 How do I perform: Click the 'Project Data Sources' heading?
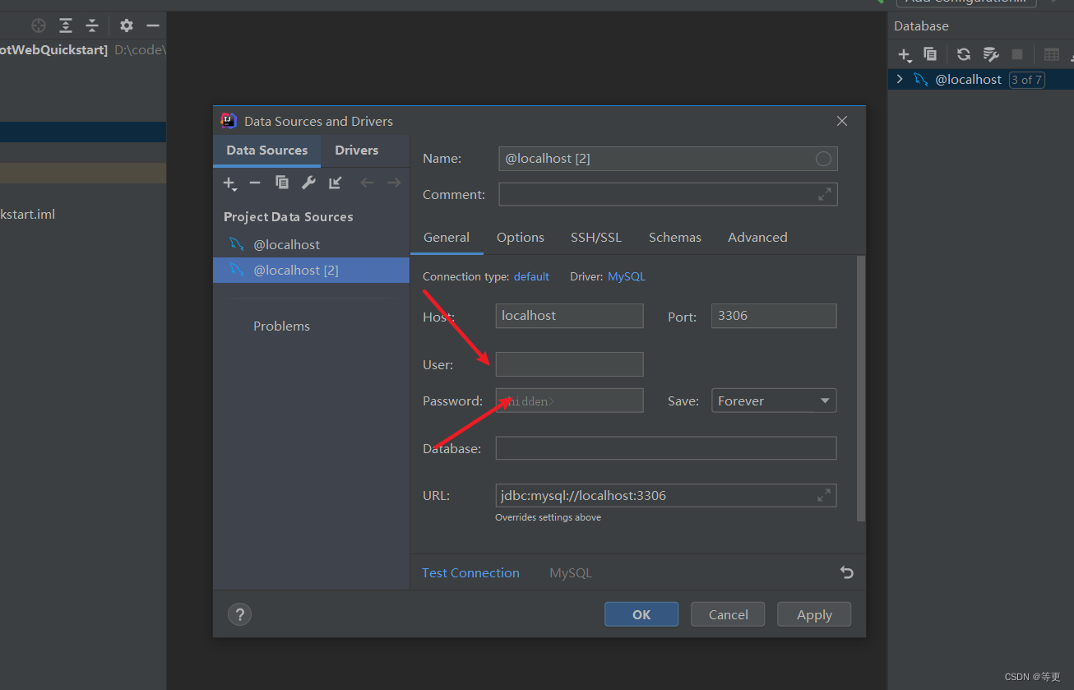coord(289,216)
